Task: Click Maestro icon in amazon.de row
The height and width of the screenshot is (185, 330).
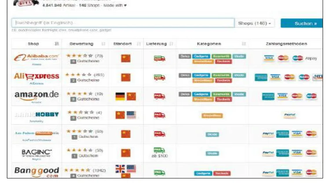Action: click(x=311, y=96)
